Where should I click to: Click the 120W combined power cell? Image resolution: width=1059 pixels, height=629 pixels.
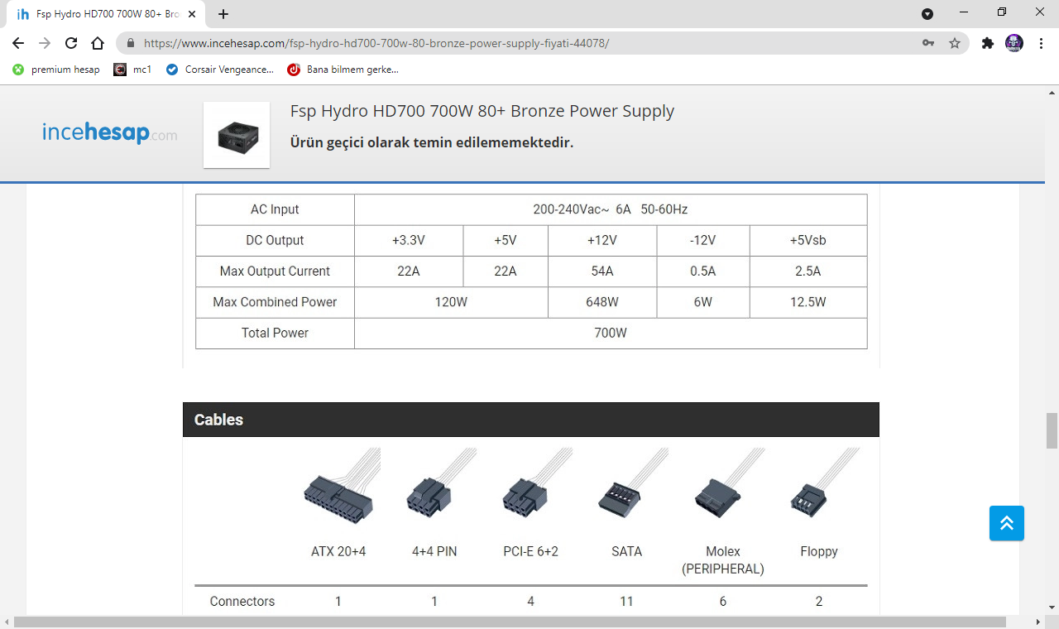(x=451, y=302)
